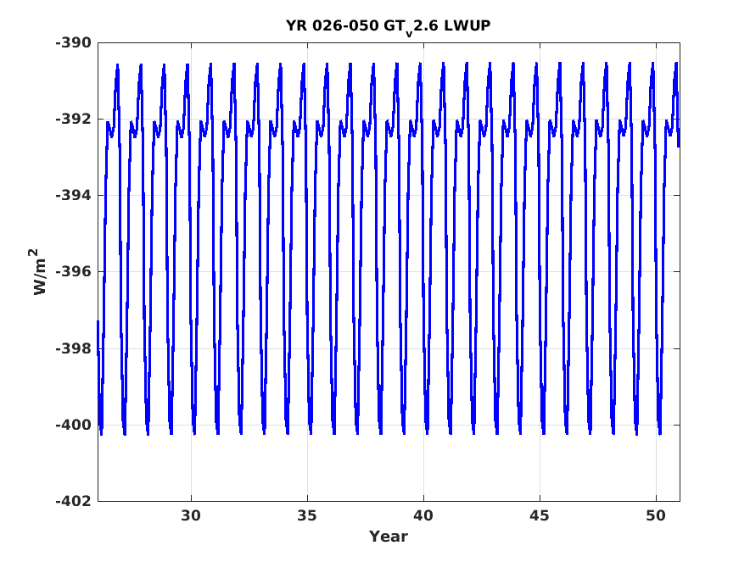Screen dimensions: 750x562
Task: Click the y-axis tick label -402
Action: [x=73, y=501]
